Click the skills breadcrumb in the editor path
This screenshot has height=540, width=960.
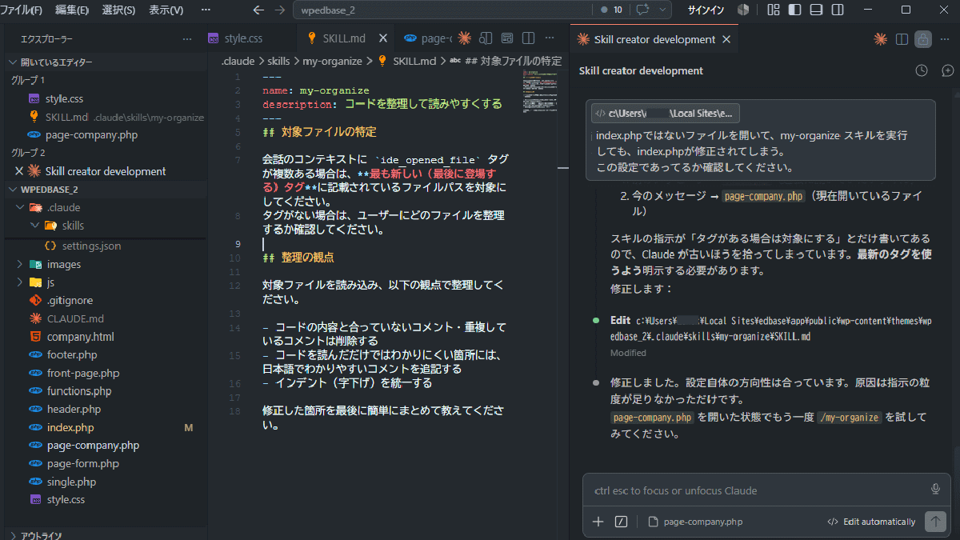(x=278, y=61)
